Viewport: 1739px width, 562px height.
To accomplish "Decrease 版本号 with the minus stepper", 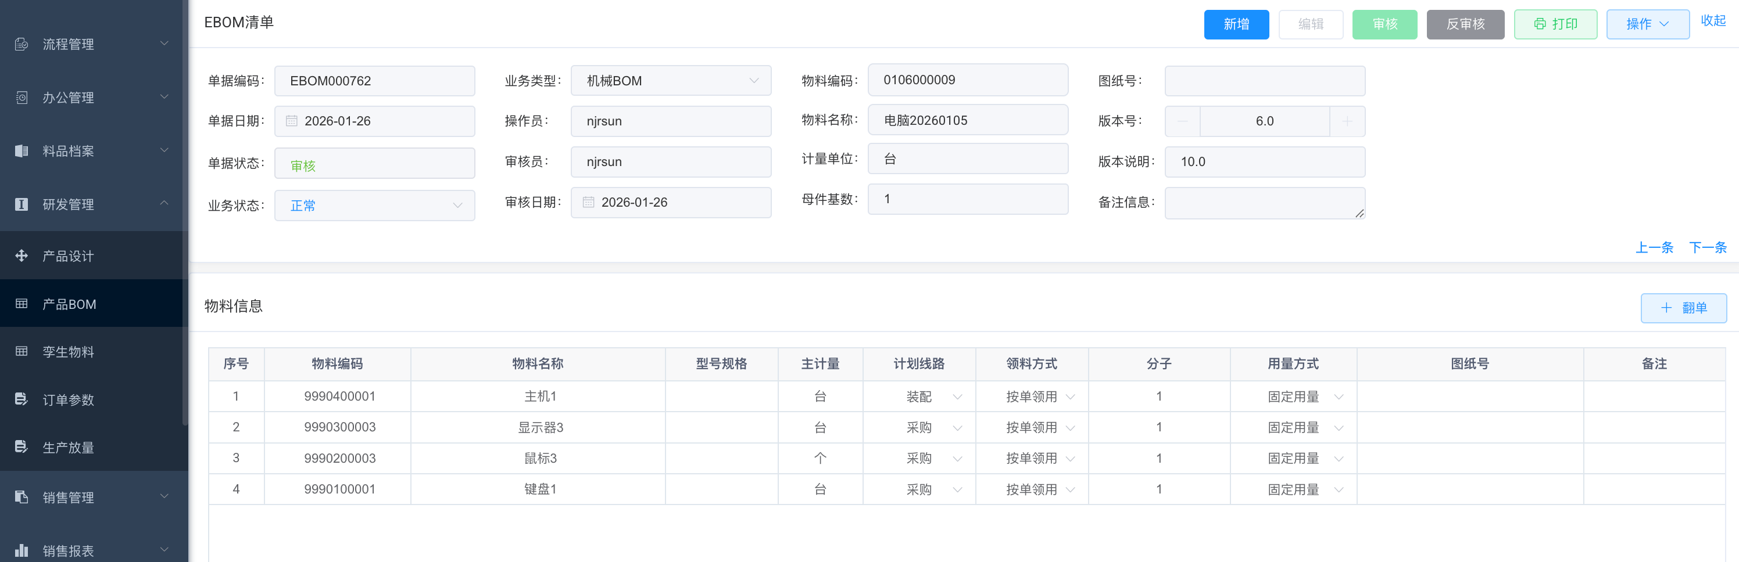I will point(1183,121).
